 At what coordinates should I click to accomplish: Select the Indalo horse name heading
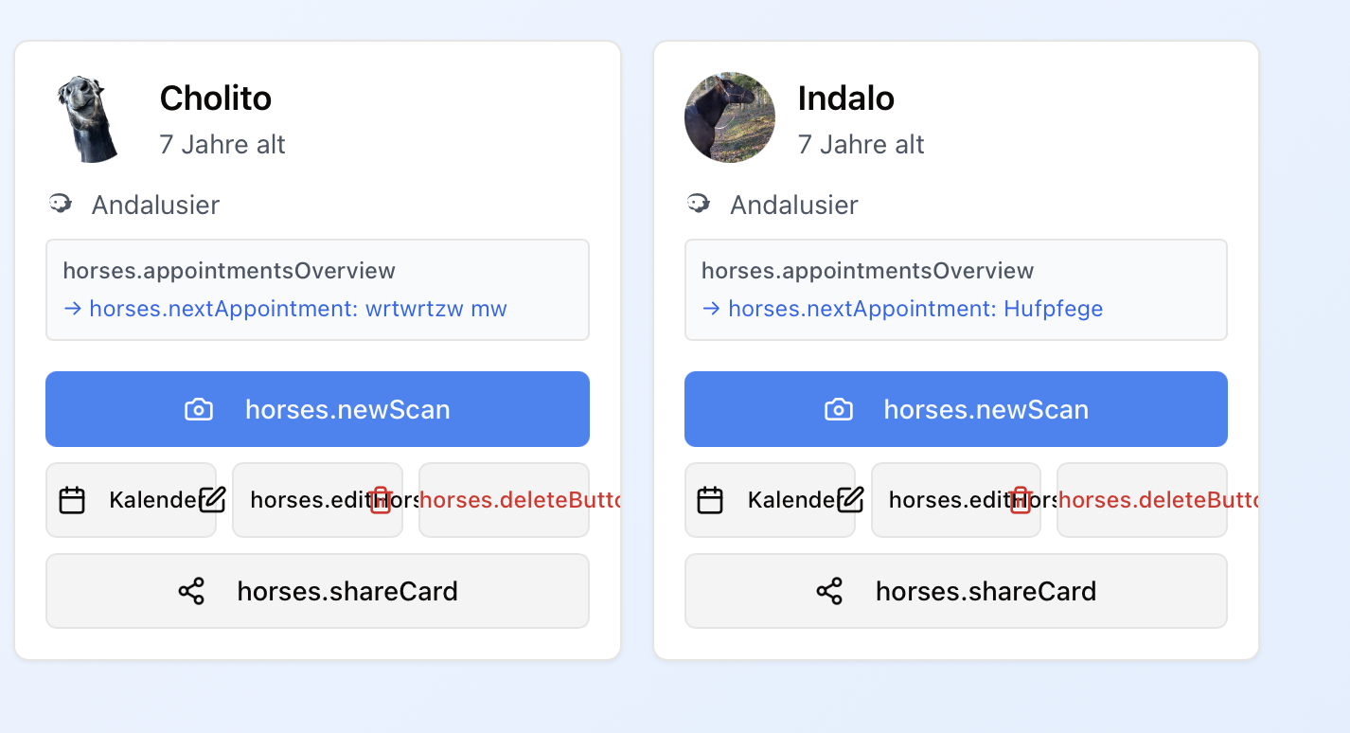[x=846, y=98]
